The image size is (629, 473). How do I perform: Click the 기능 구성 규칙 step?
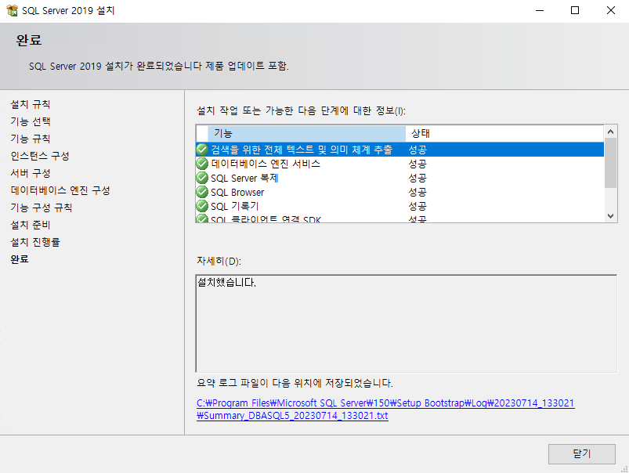pos(42,208)
